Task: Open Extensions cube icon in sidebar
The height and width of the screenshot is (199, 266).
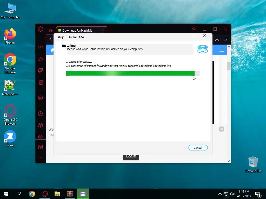Action: (40, 125)
